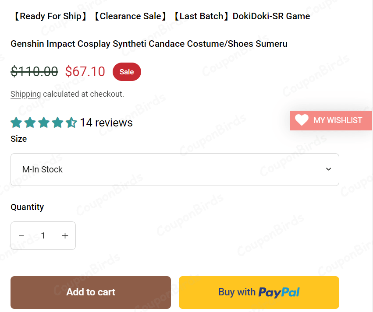Click the underlined Shipping link
The height and width of the screenshot is (312, 373).
(25, 94)
